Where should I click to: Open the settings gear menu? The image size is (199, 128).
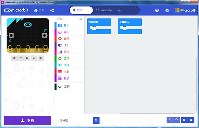[167, 10]
